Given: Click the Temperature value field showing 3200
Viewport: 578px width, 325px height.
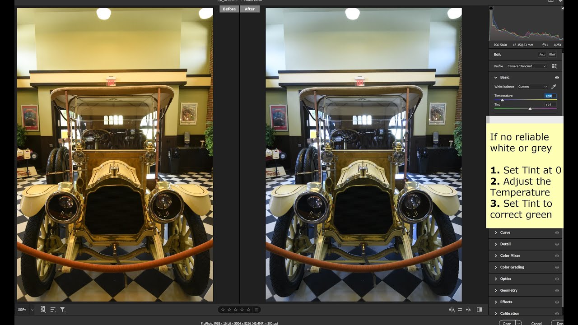Looking at the screenshot, I should (x=550, y=96).
